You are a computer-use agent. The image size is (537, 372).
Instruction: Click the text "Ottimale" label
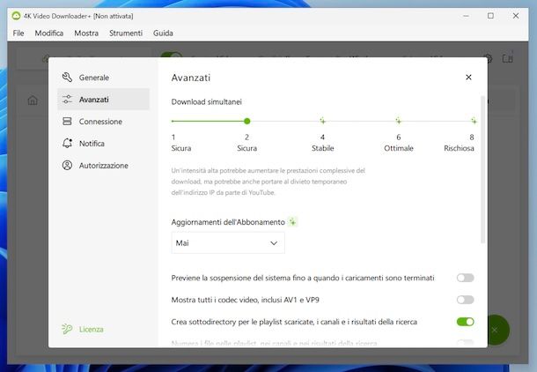click(x=399, y=148)
